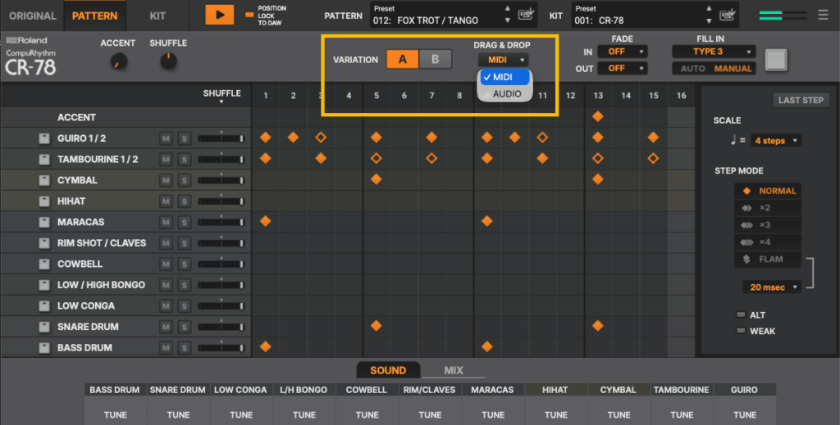Image resolution: width=840 pixels, height=425 pixels.
Task: Click the Cowbell row instrument icon
Action: (44, 264)
